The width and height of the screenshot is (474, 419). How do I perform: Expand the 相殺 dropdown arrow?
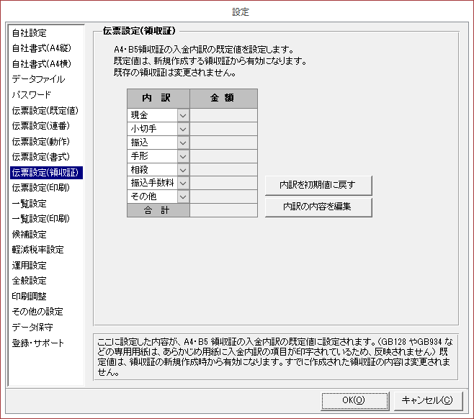coord(183,170)
